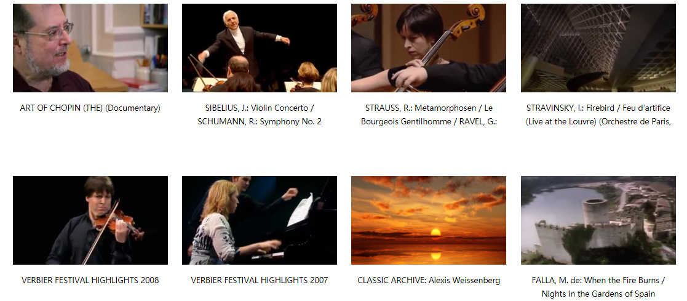Click the Bourgeois Gentilhomme / RAVEL text line
This screenshot has height=301, width=687.
429,121
